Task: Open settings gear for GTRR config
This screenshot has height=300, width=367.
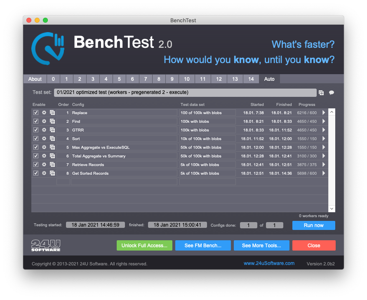Action: [44, 130]
